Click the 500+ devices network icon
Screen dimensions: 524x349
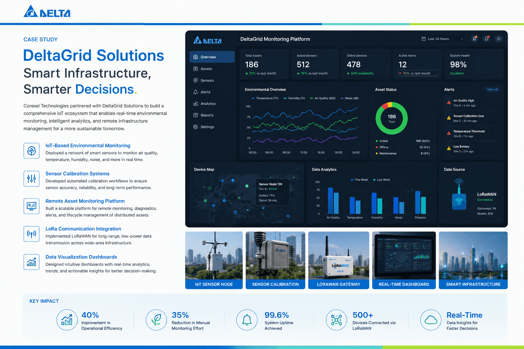336,320
